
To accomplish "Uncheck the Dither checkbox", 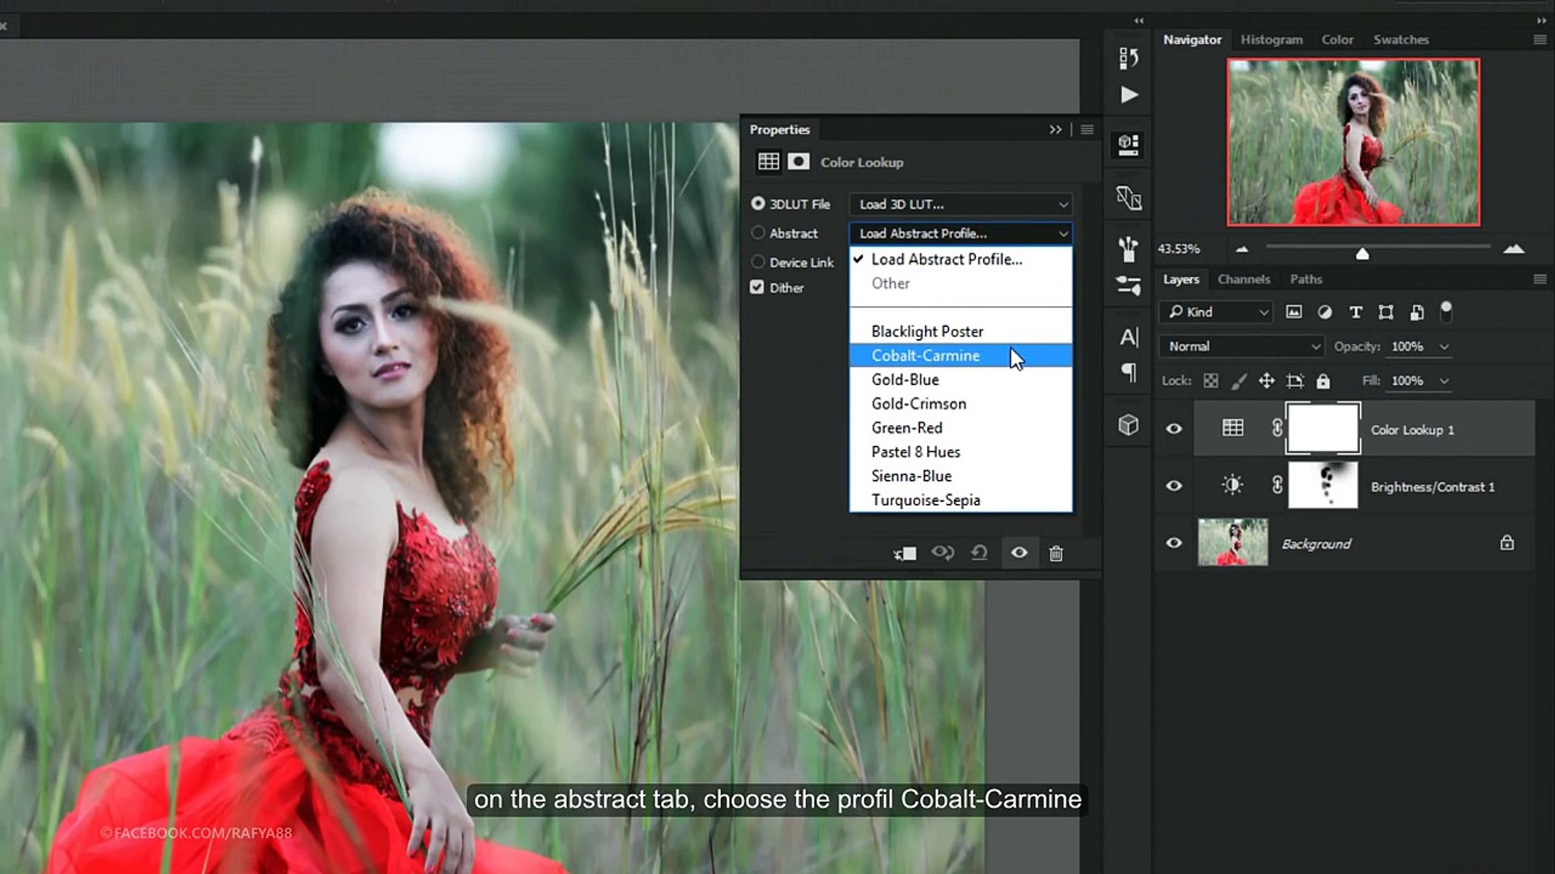I will [757, 287].
